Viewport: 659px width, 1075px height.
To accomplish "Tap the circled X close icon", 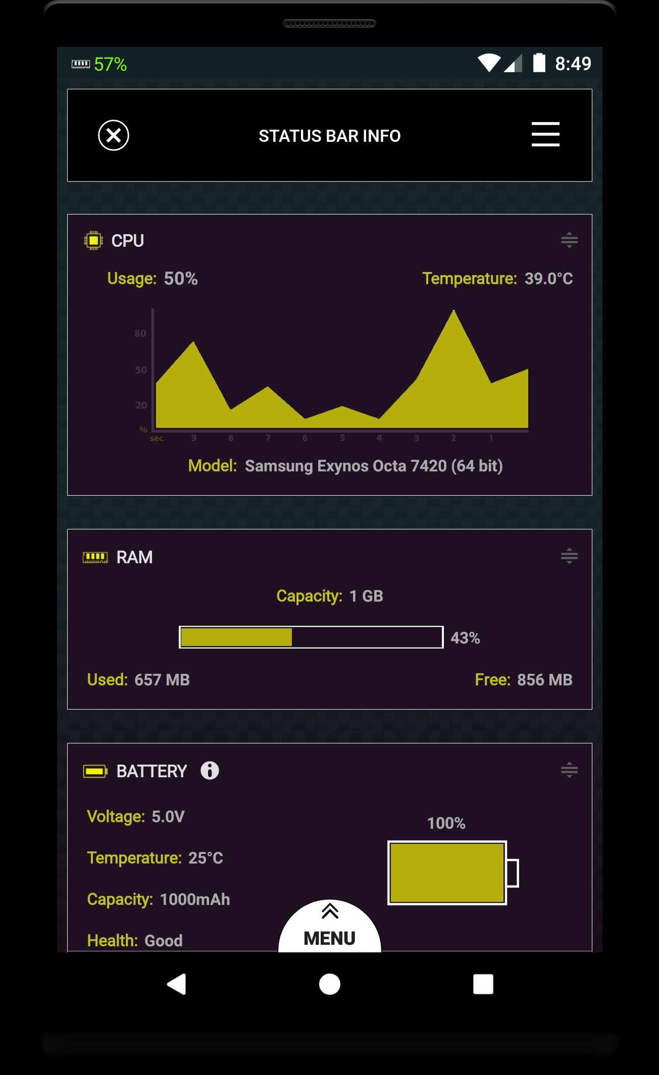I will pyautogui.click(x=114, y=135).
